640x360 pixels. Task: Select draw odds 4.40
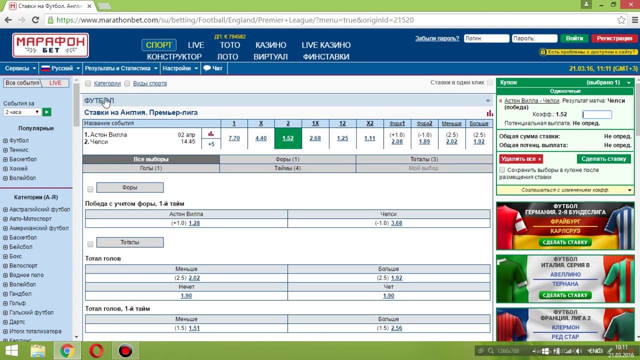[x=261, y=138]
